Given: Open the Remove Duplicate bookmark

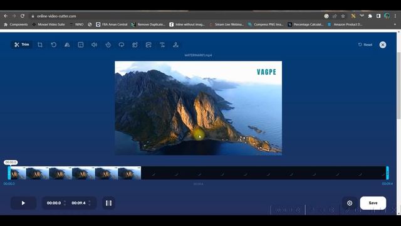Looking at the screenshot, I should pos(148,24).
